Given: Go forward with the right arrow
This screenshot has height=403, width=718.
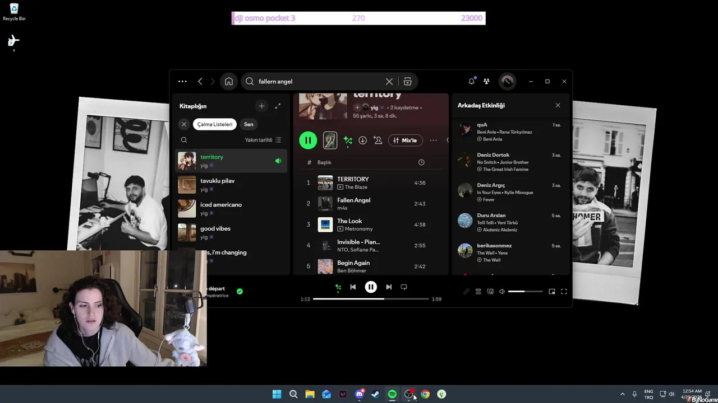Looking at the screenshot, I should [x=213, y=81].
